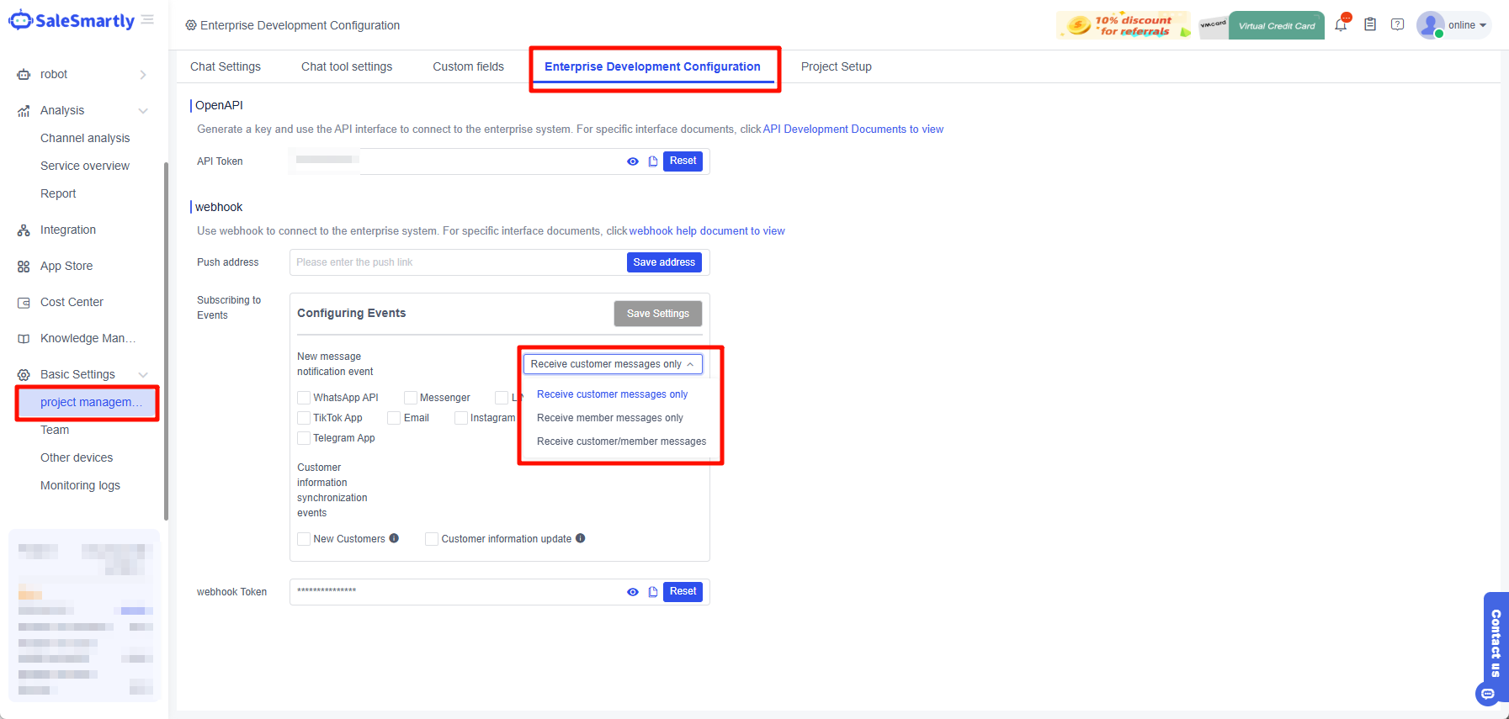Click the Cost Center wallet icon

(x=24, y=303)
